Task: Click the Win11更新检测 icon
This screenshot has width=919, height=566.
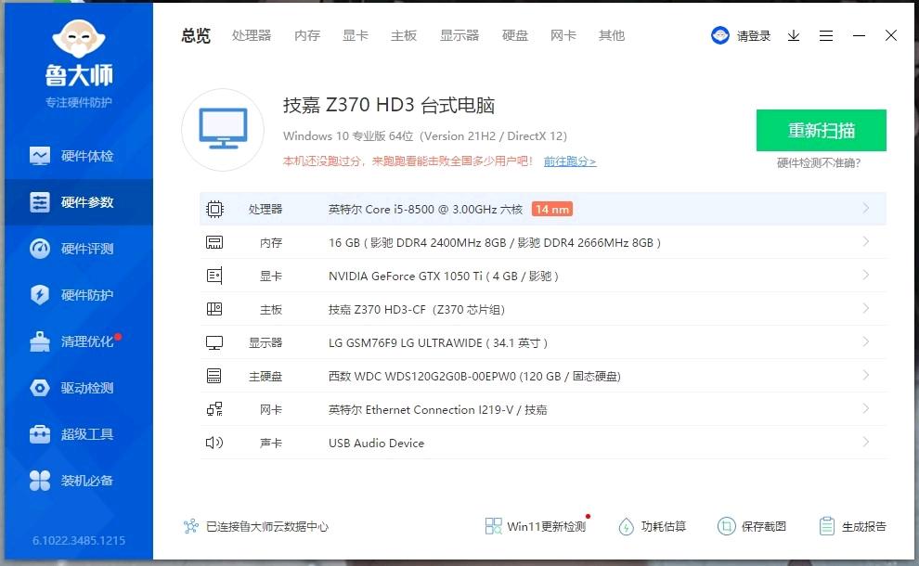Action: pos(494,526)
